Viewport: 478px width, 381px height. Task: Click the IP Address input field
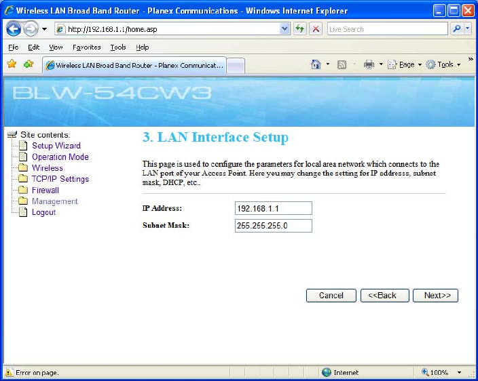click(x=274, y=208)
